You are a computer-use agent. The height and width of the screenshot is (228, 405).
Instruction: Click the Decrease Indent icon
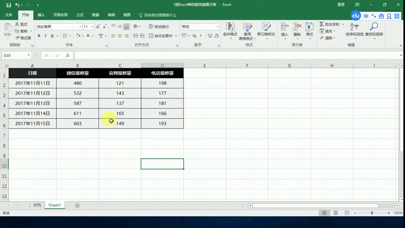coord(135,36)
